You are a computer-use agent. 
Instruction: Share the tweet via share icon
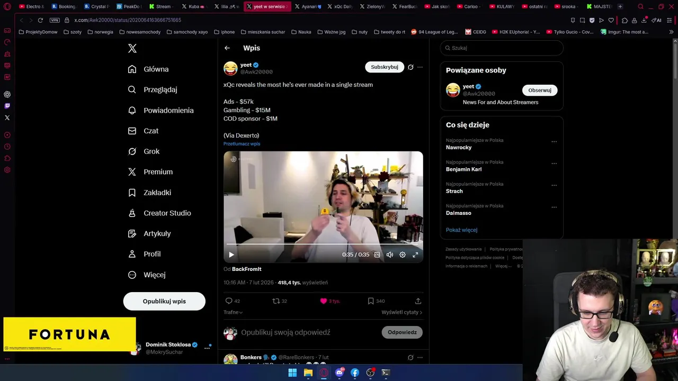click(x=418, y=301)
